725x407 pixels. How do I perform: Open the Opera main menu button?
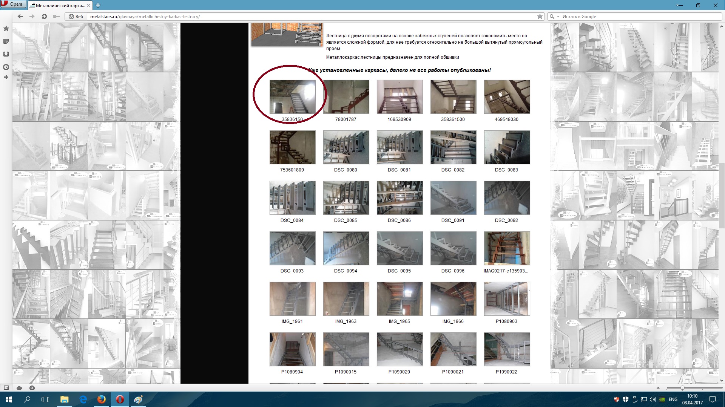[13, 4]
